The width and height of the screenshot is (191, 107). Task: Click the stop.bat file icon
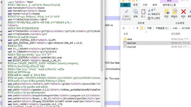[125, 47]
